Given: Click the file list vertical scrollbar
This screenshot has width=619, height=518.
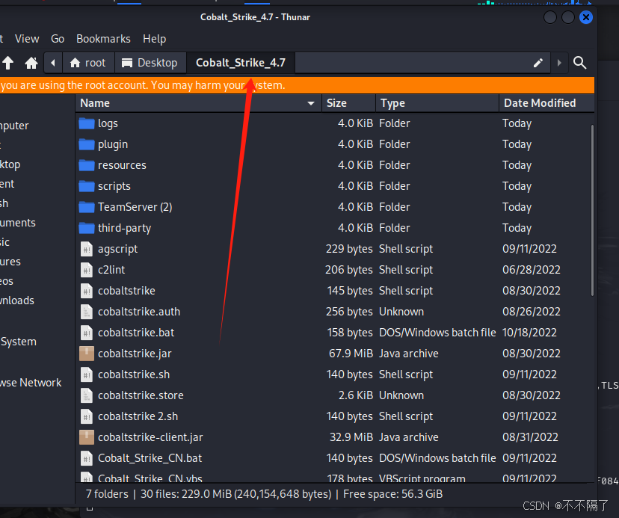Looking at the screenshot, I should coord(592,210).
